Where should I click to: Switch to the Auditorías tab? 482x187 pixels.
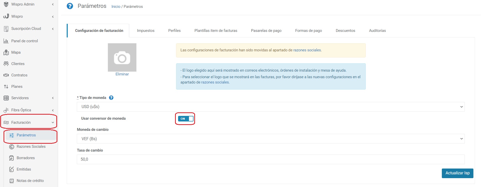click(377, 31)
